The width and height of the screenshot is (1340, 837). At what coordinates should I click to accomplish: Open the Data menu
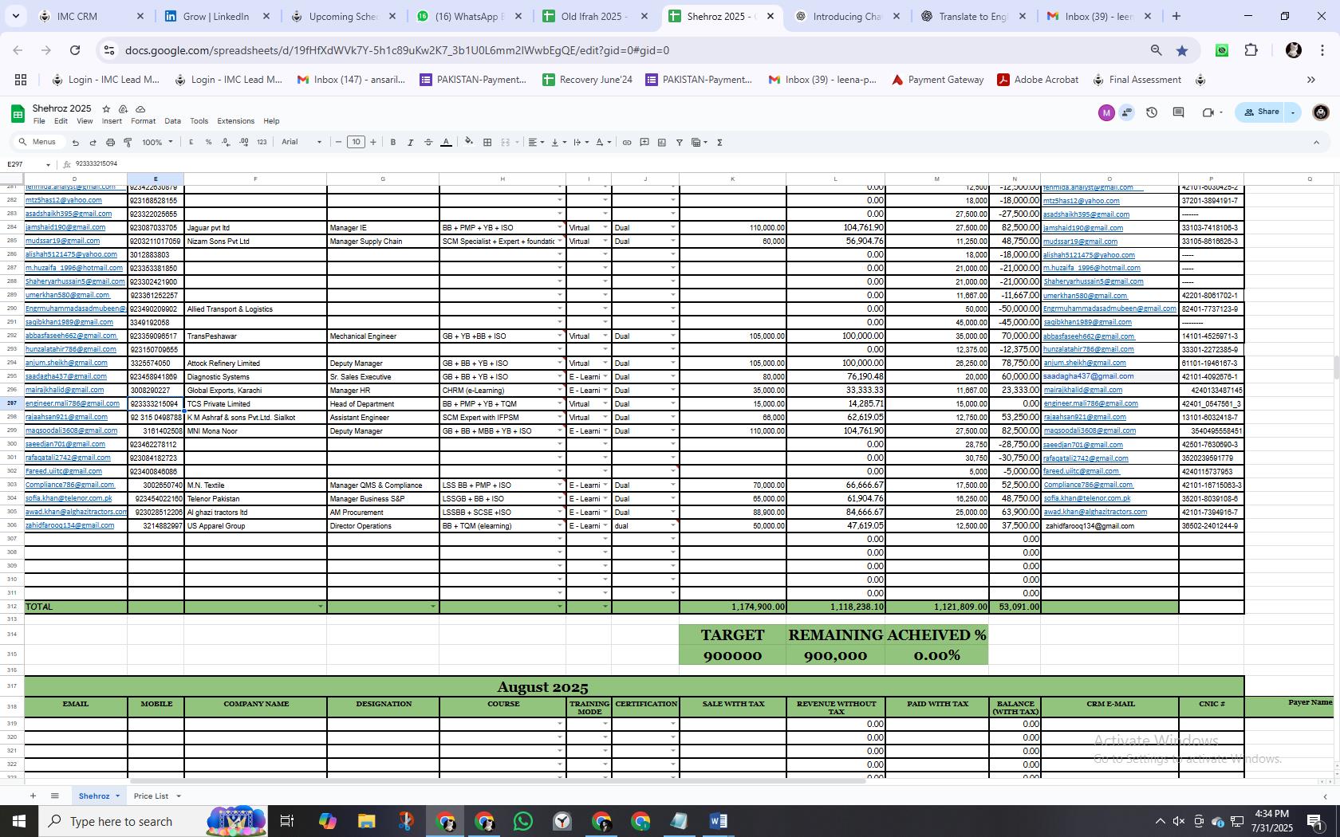[172, 121]
